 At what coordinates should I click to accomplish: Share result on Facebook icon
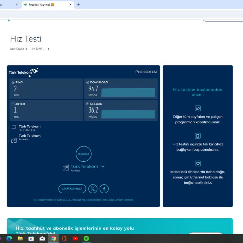coord(104,189)
